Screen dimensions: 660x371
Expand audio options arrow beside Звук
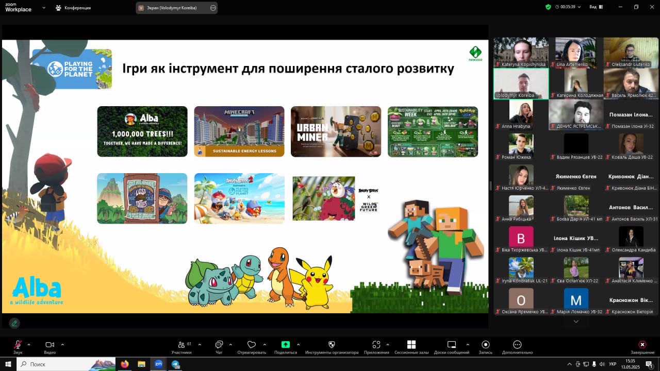29,344
